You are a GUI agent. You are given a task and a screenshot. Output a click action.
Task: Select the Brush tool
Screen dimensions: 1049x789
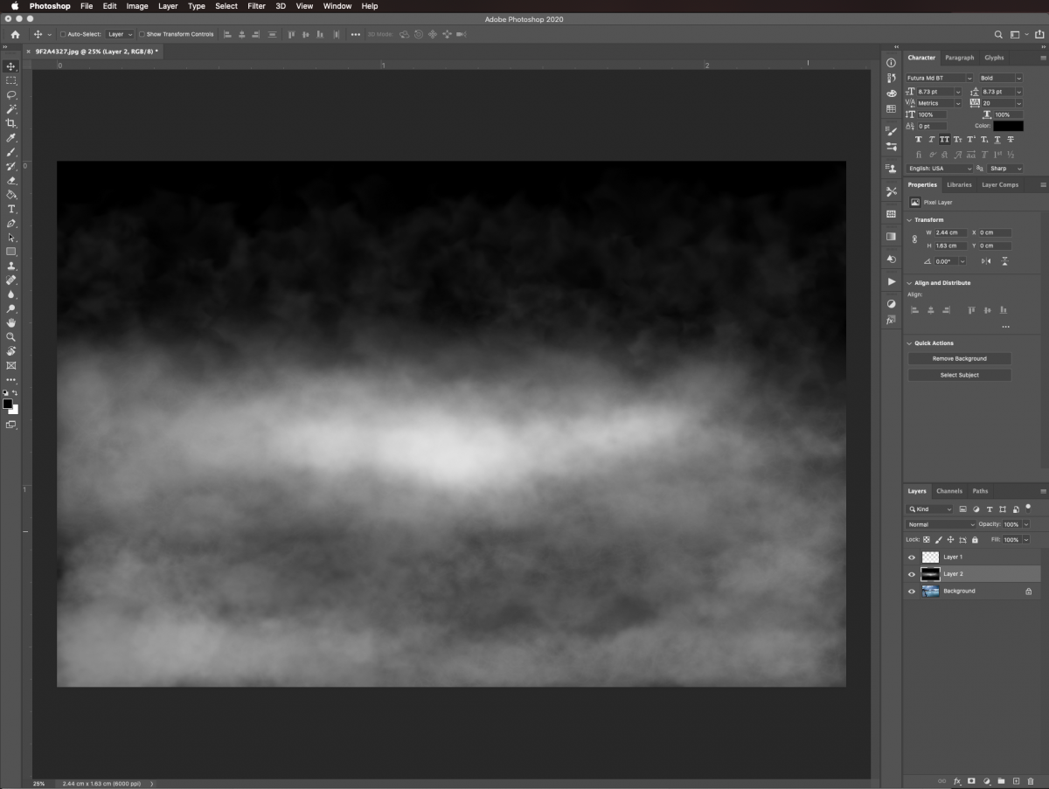pyautogui.click(x=11, y=152)
